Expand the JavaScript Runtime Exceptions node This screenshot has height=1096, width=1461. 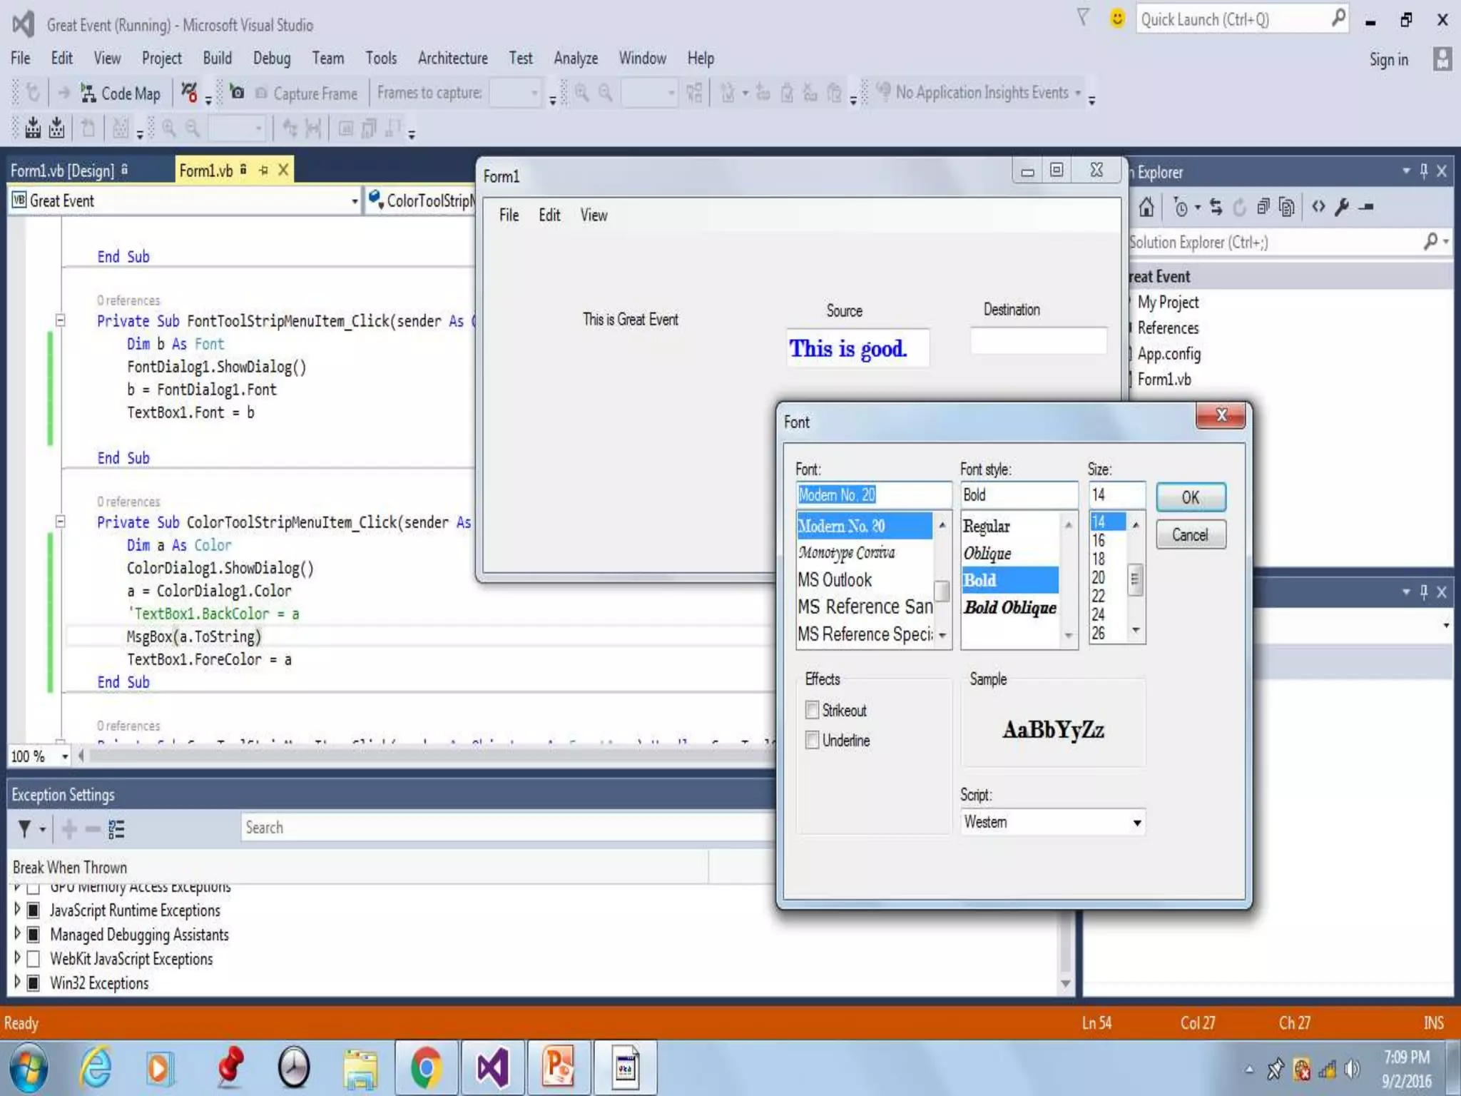click(x=17, y=910)
